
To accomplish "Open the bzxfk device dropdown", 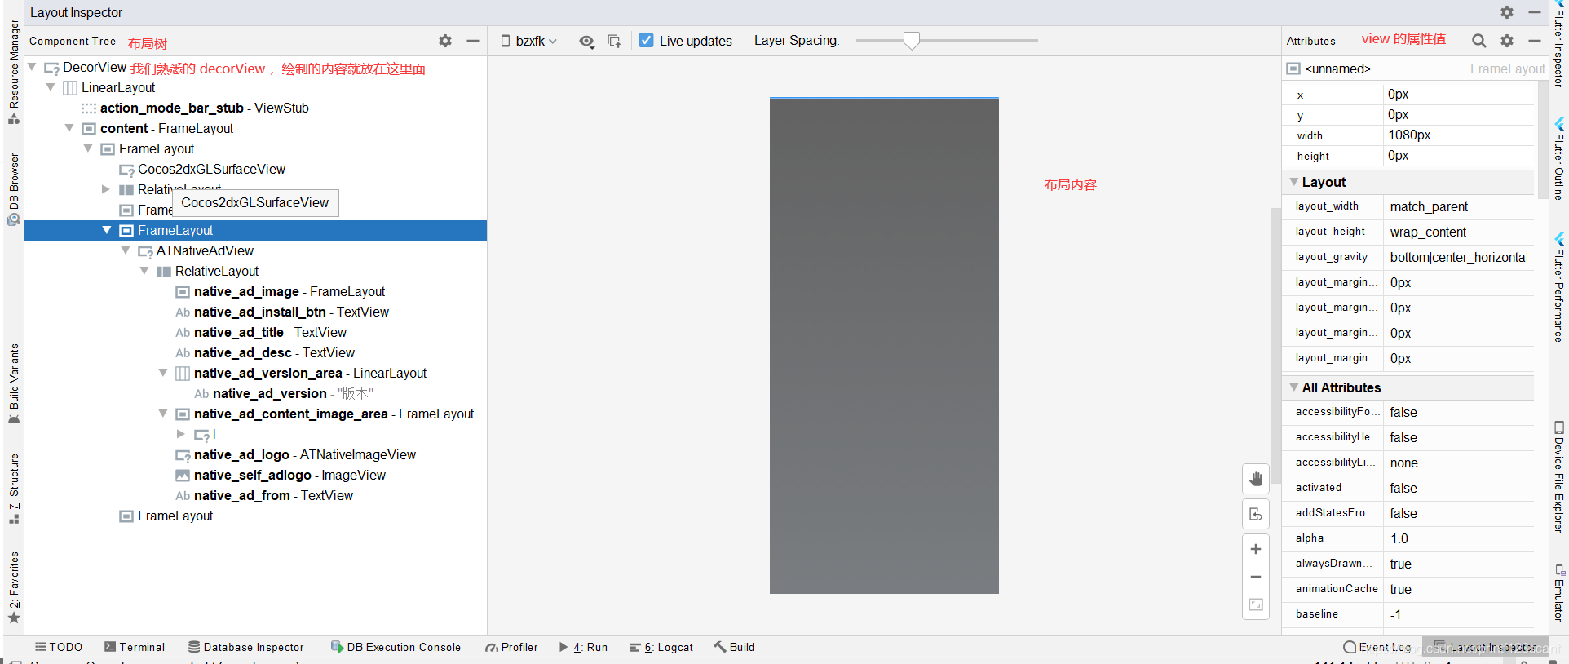I will tap(528, 41).
